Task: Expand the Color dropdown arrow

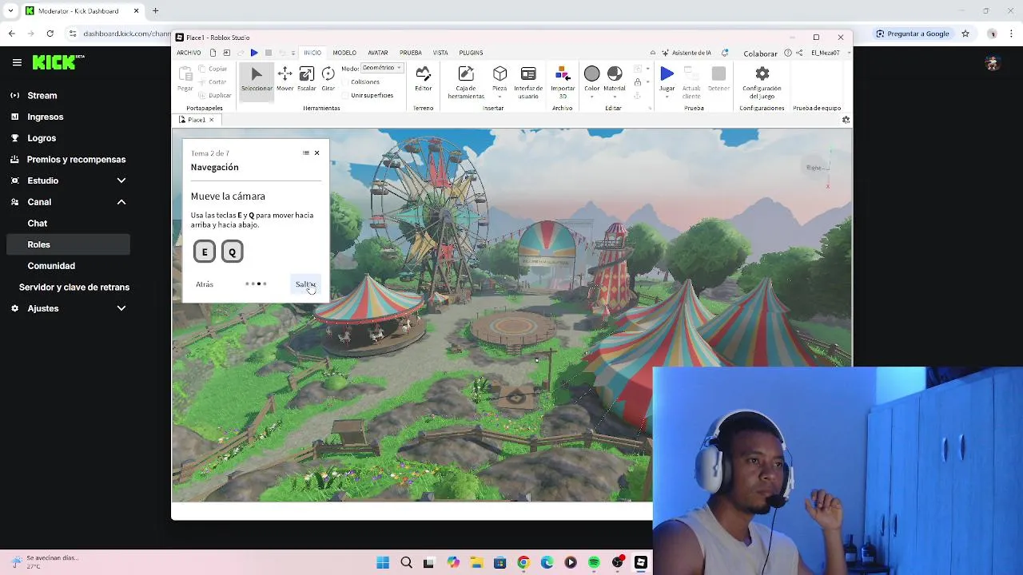Action: point(591,97)
